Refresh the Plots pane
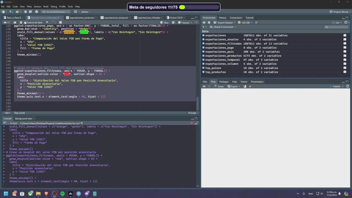This screenshot has height=198, width=352. tap(348, 86)
